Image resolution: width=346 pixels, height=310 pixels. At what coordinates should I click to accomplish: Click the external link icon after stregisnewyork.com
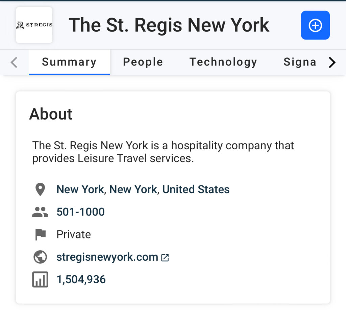[x=165, y=258]
